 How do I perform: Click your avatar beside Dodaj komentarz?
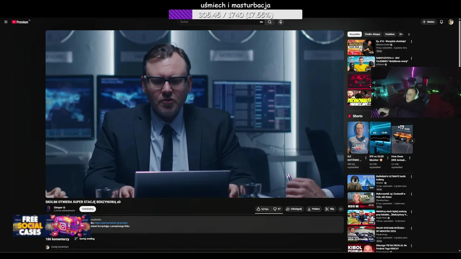(x=48, y=247)
